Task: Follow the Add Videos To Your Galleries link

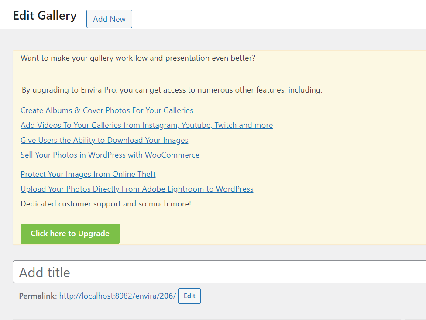Action: click(147, 125)
